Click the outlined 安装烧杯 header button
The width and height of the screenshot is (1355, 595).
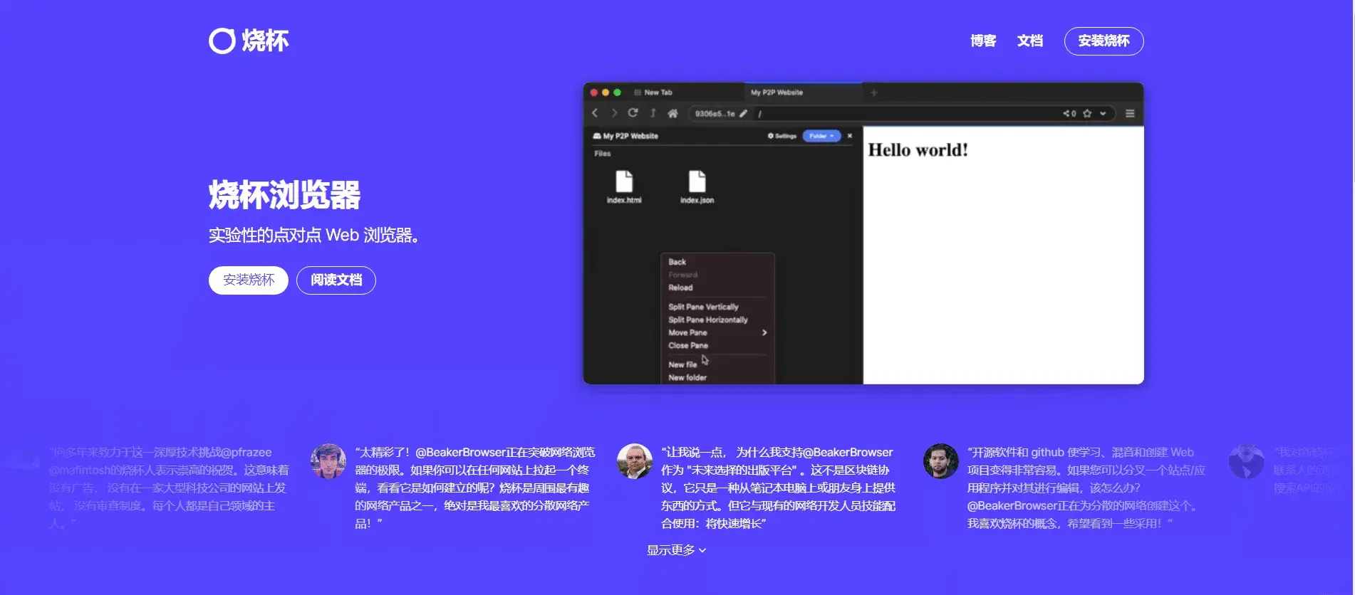pyautogui.click(x=1104, y=41)
